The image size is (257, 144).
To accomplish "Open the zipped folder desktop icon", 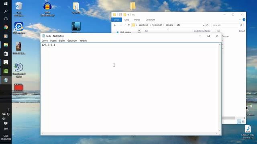I will point(76,8).
